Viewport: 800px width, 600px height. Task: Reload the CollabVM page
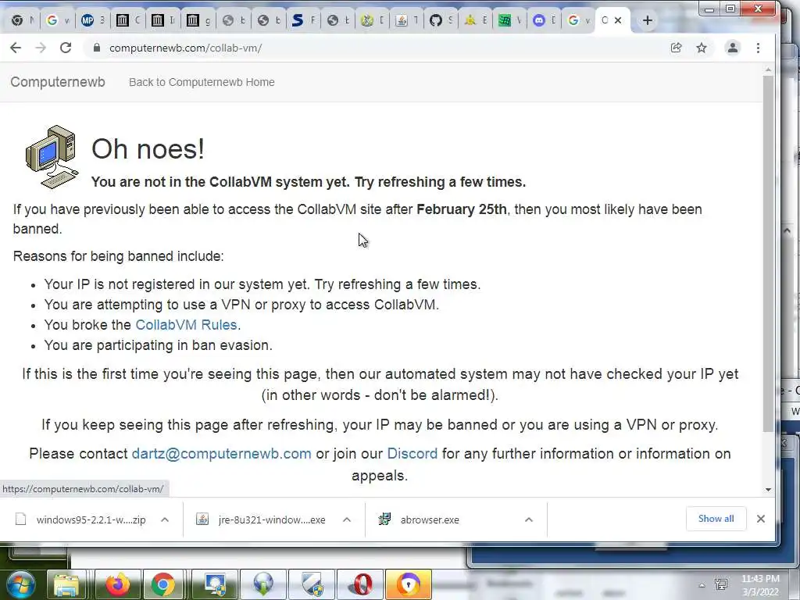pos(66,48)
